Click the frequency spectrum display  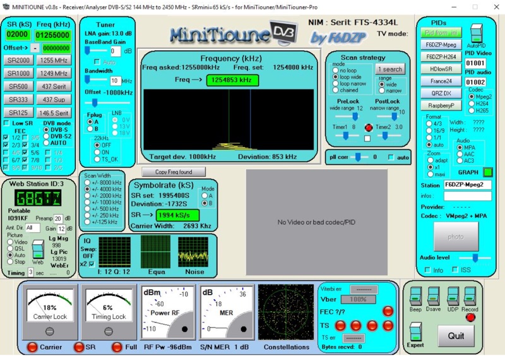click(x=229, y=119)
